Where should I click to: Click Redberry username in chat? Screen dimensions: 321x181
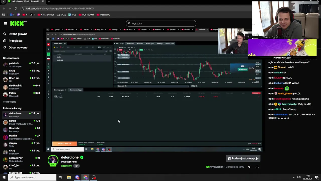tap(279, 83)
